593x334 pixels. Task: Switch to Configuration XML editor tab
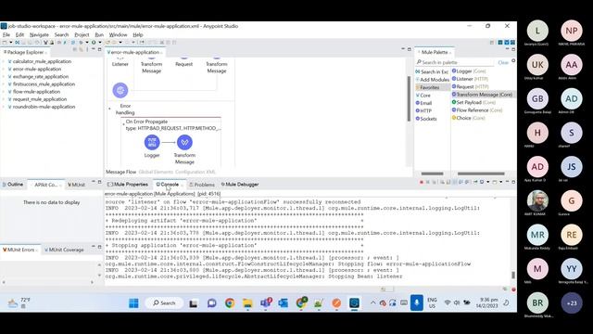tap(196, 172)
